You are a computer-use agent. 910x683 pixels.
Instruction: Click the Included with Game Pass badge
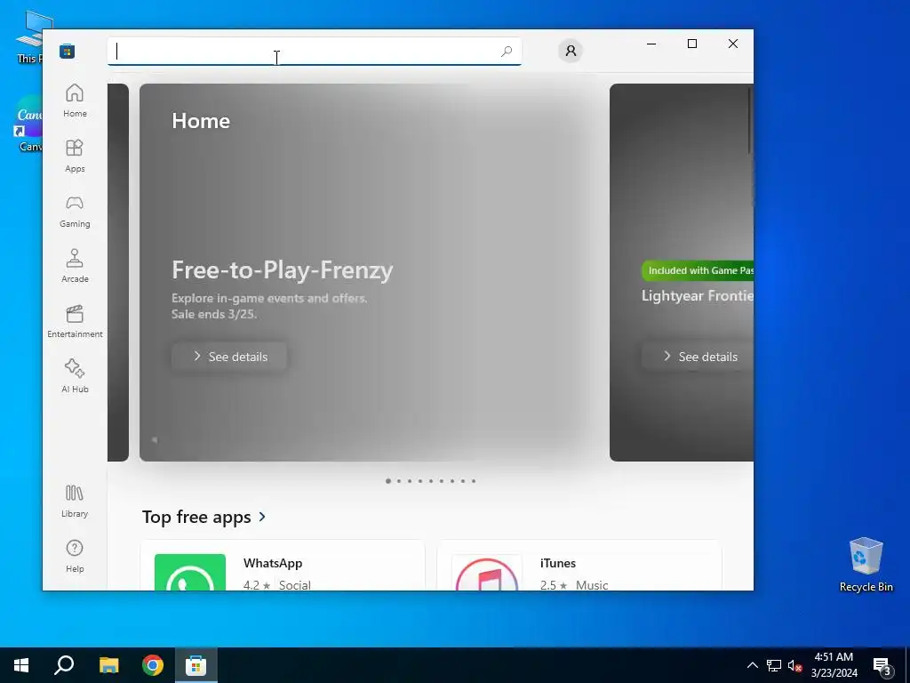tap(698, 270)
